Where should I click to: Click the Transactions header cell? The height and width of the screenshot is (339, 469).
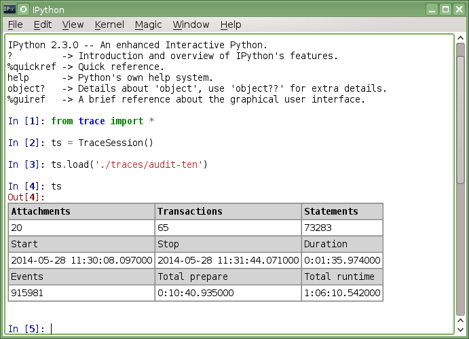coord(228,211)
